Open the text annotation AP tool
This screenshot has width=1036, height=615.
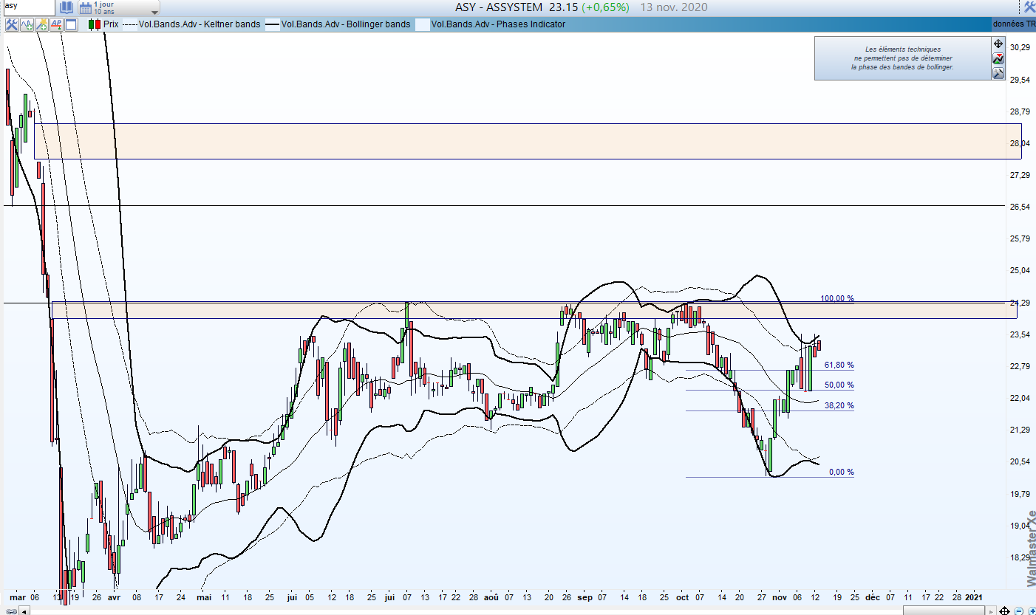point(56,24)
